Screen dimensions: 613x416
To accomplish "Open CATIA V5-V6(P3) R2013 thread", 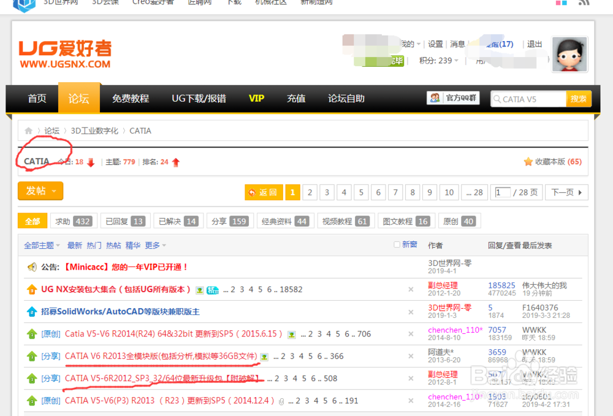I will [170, 401].
